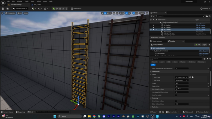Open the viewport options hamburger menu
Image resolution: width=212 pixels, height=119 pixels.
click(x=2, y=13)
